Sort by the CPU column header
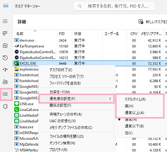The height and width of the screenshot is (152, 167). tap(134, 33)
